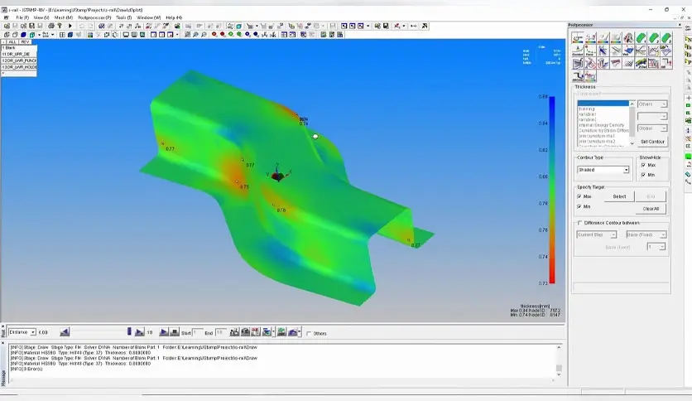Viewport: 692px width, 401px height.
Task: Click the rewind icon beside Distance value
Action: [65, 332]
